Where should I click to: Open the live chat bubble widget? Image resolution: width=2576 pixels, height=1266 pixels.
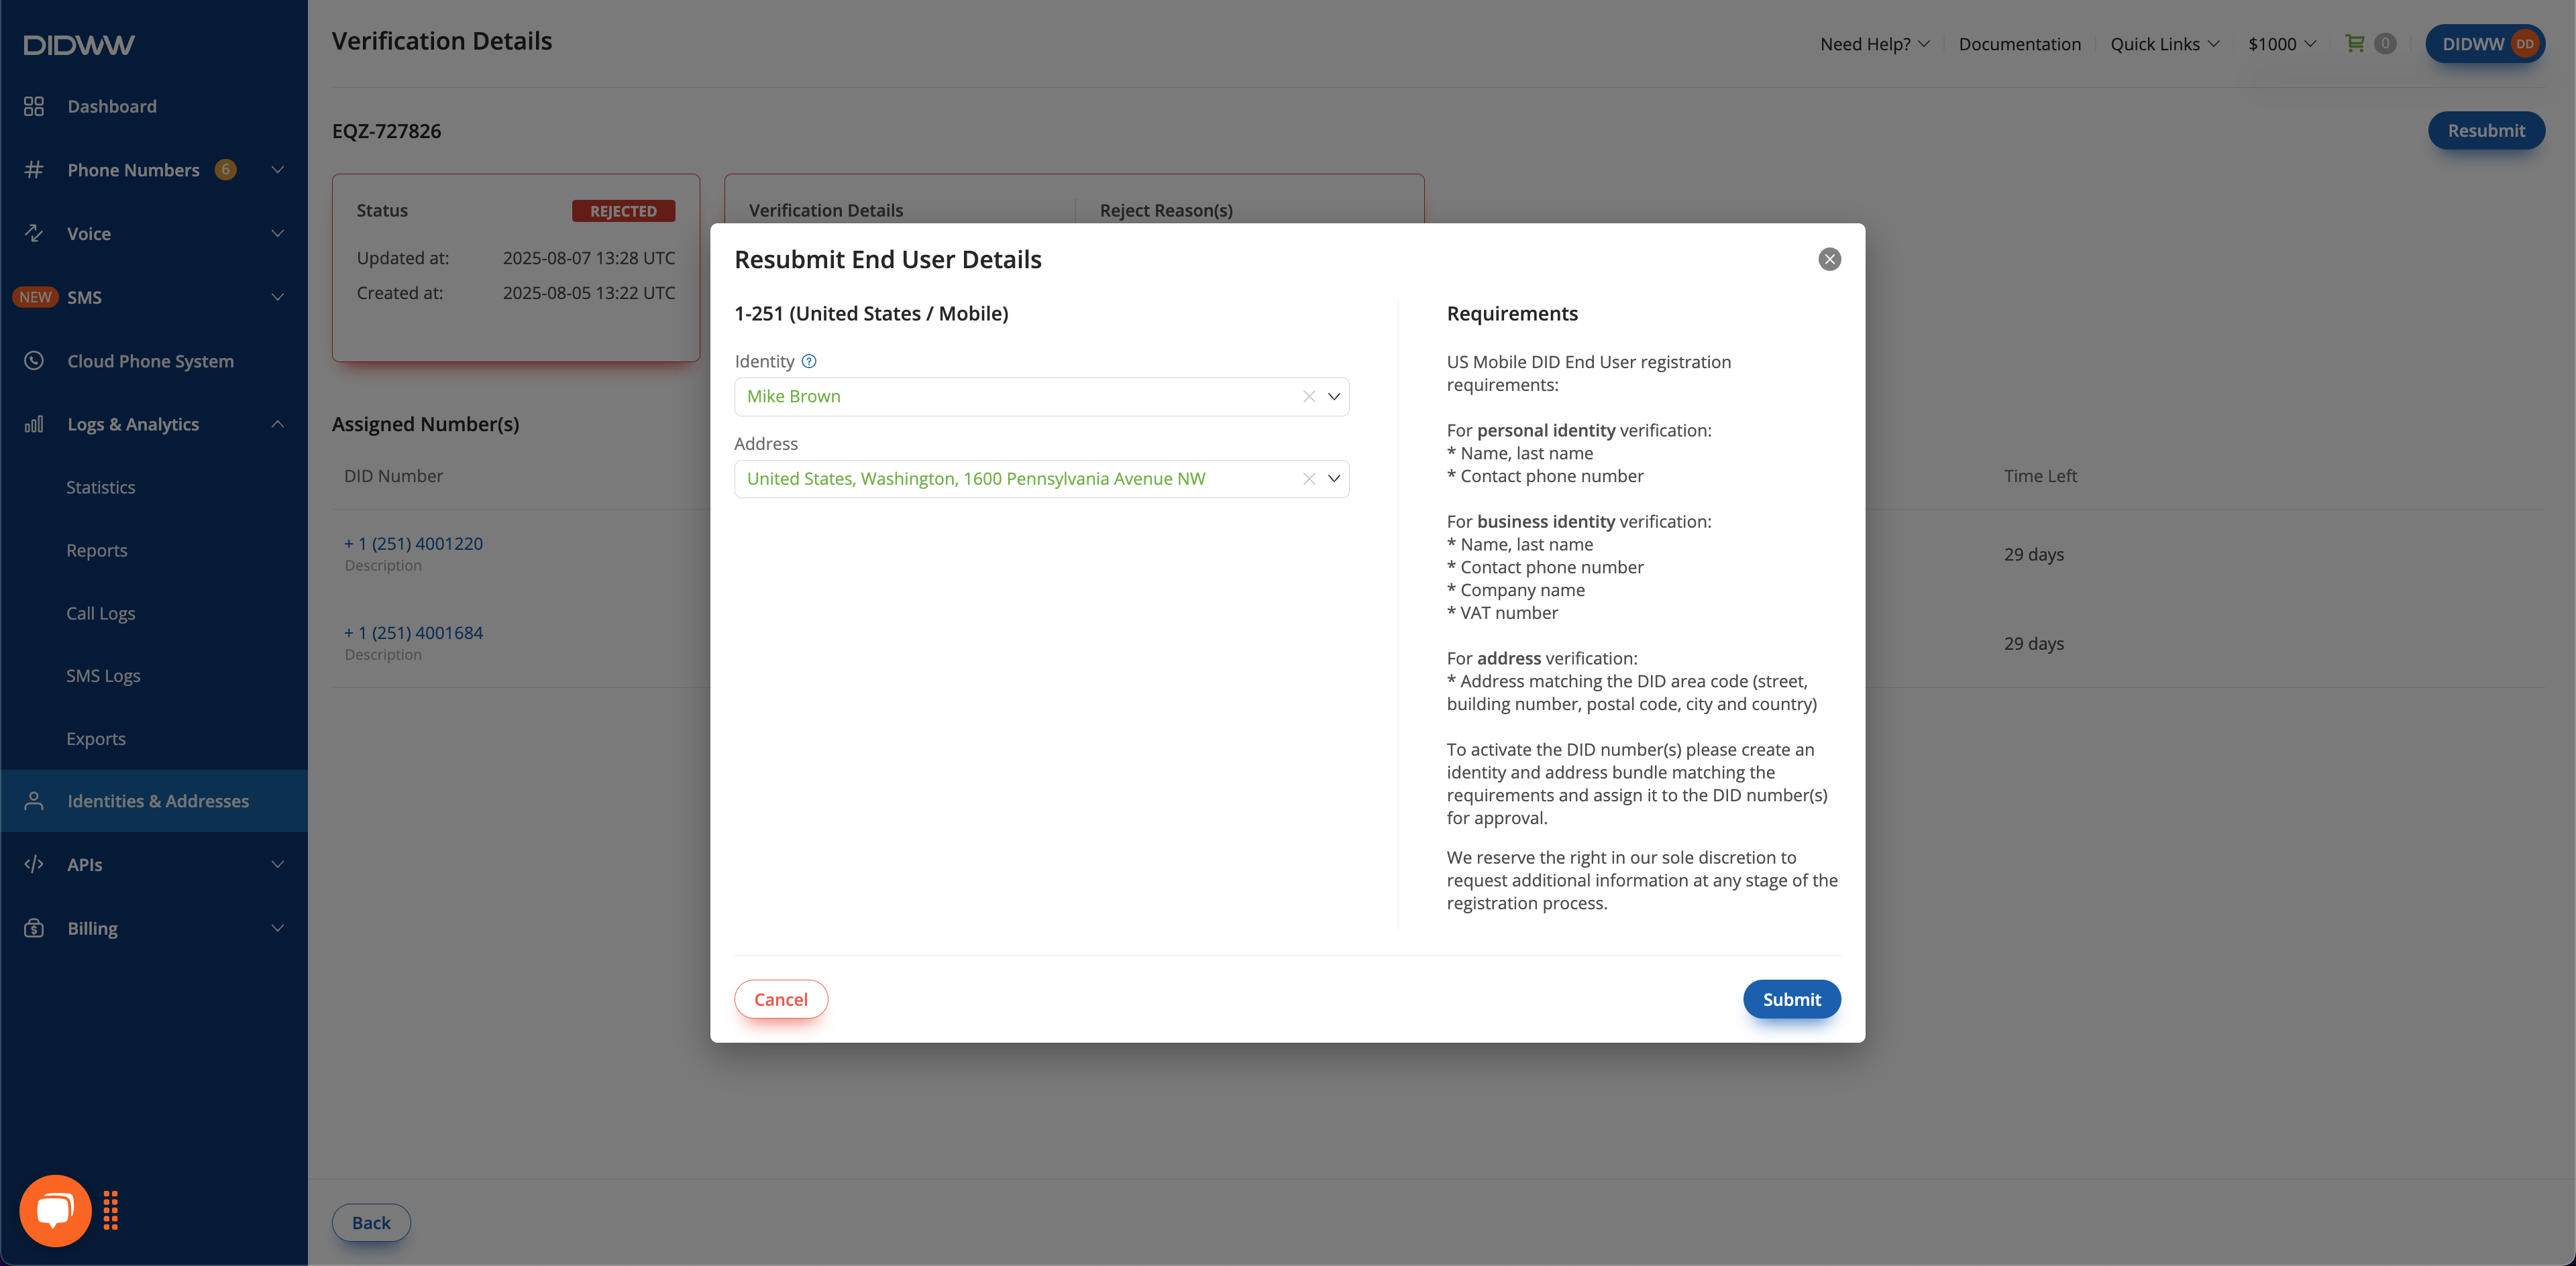click(55, 1210)
